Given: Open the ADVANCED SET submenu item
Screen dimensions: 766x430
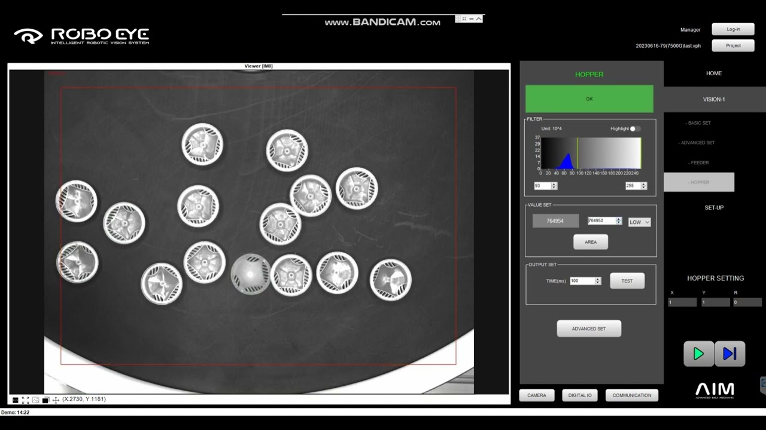Looking at the screenshot, I should [x=697, y=143].
